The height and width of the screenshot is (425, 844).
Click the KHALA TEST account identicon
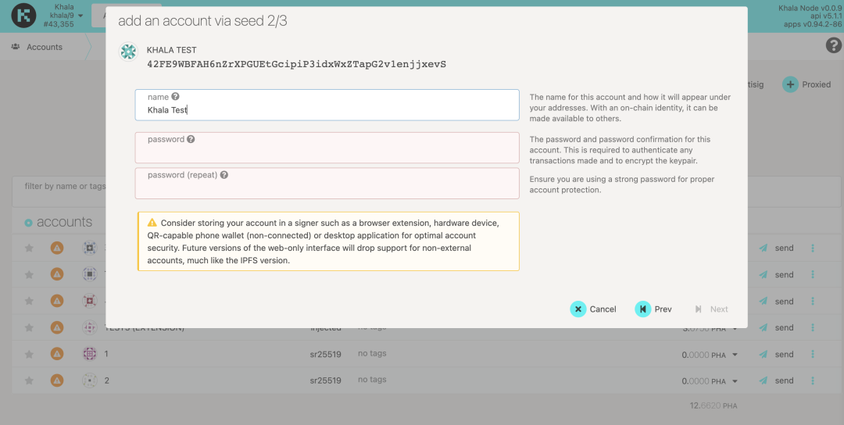[x=128, y=52]
